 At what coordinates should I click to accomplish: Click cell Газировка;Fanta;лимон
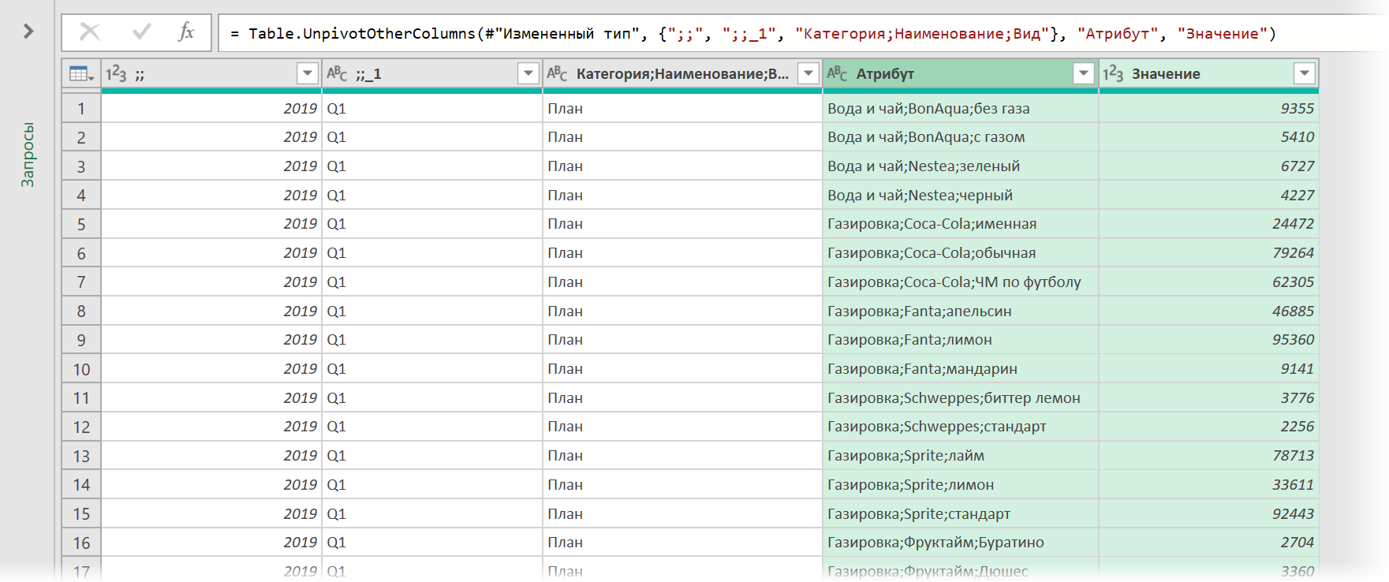click(x=960, y=340)
